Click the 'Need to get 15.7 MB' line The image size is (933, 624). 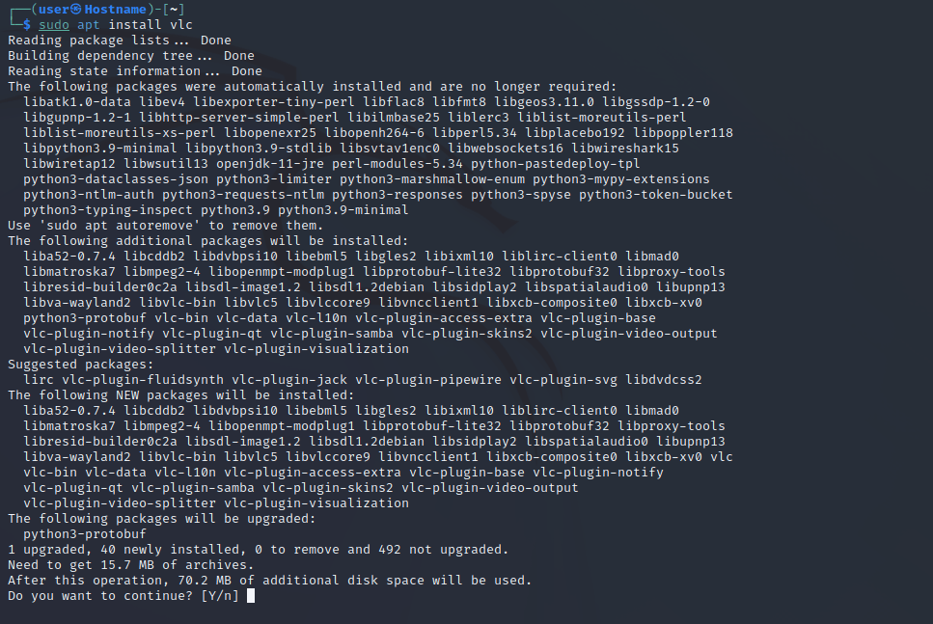click(131, 565)
